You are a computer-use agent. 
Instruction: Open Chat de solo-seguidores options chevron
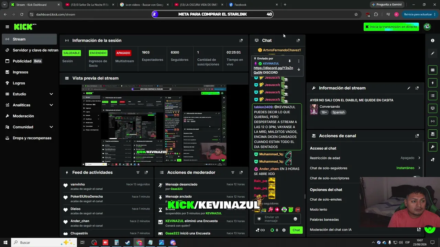(419, 168)
